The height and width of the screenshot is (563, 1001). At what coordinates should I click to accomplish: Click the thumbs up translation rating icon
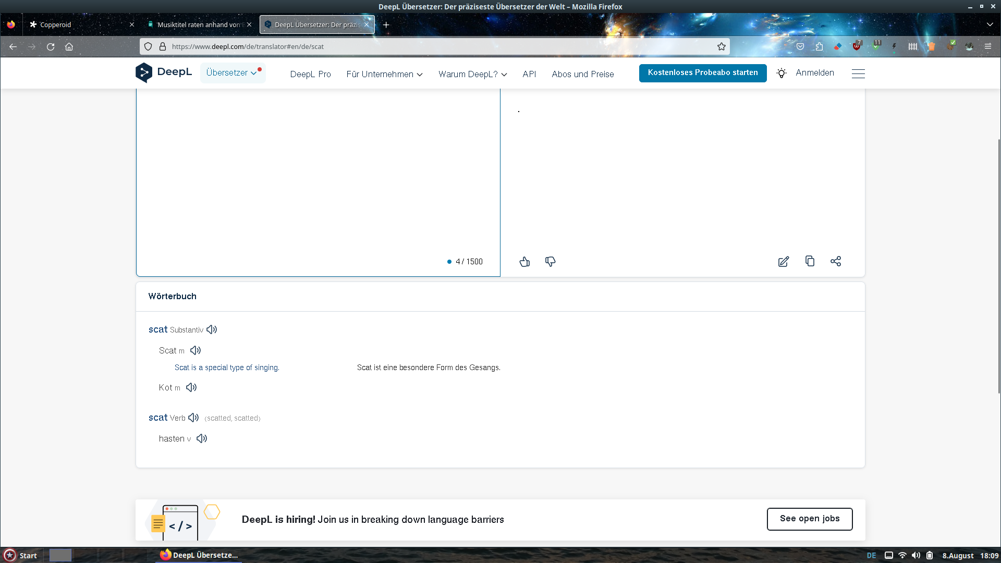[x=524, y=262]
